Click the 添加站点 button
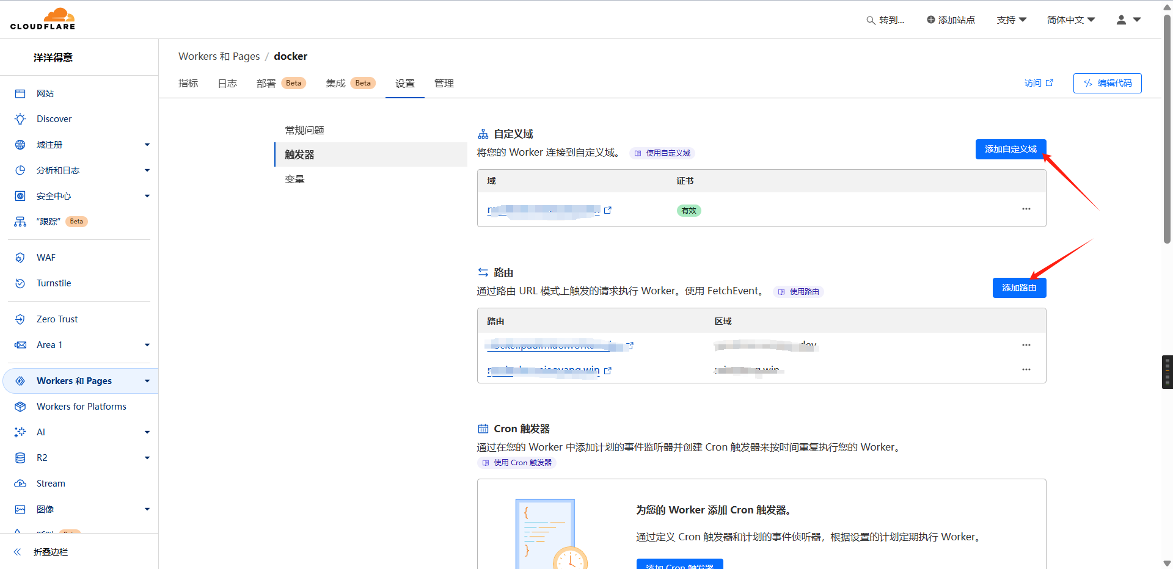 pos(951,20)
